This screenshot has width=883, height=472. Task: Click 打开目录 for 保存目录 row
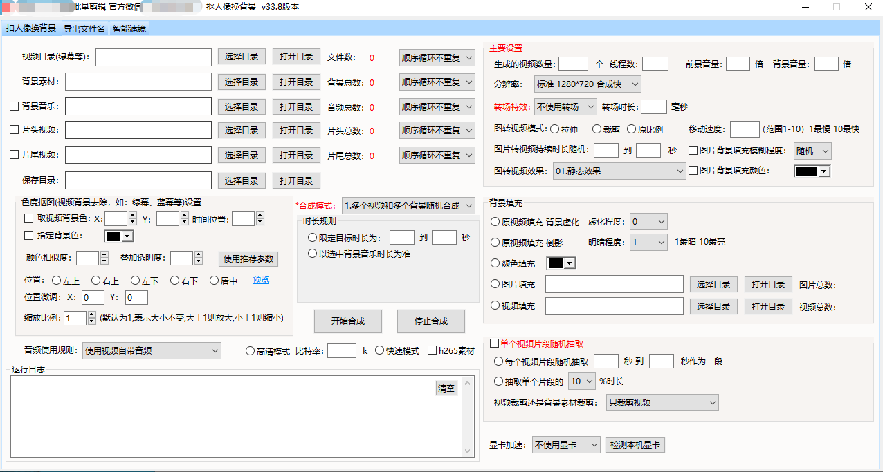coord(296,181)
